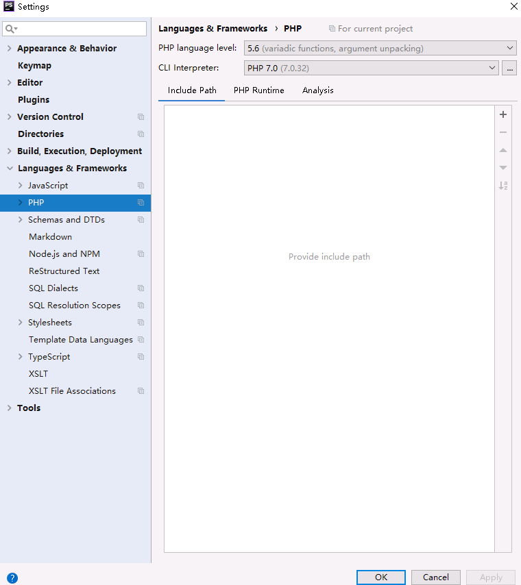Expand the Tools section

(10, 408)
